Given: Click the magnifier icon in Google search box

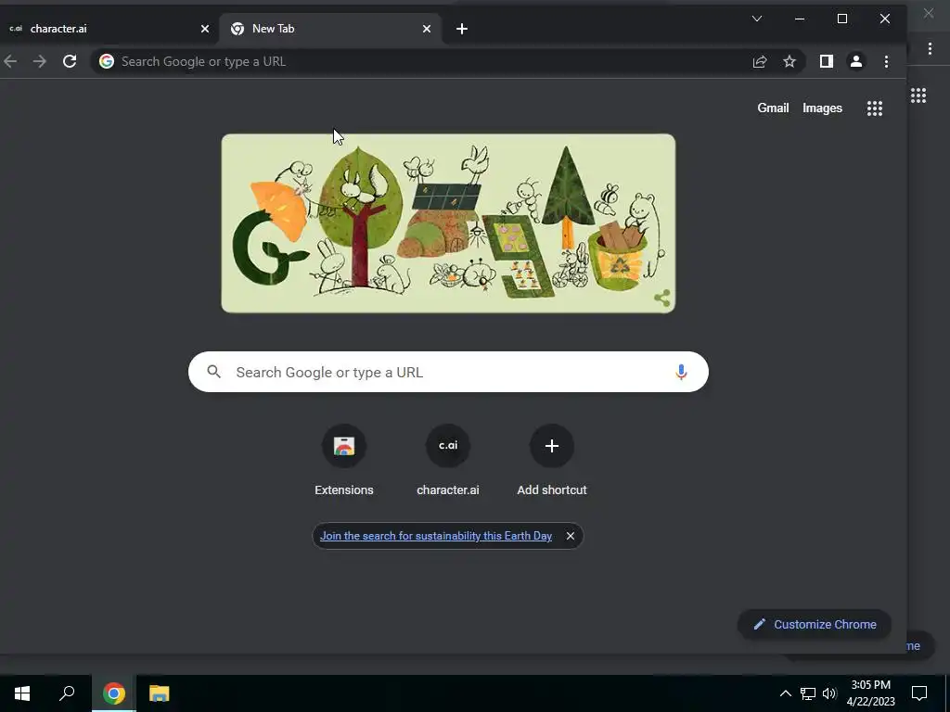Looking at the screenshot, I should coord(214,372).
